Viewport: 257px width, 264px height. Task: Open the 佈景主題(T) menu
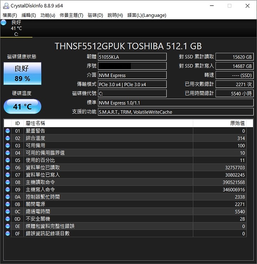(x=71, y=15)
